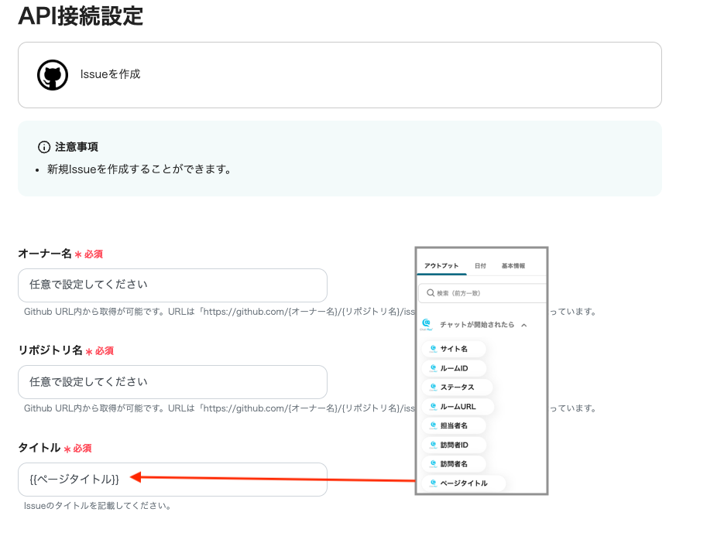Click the GitHub logo icon
The height and width of the screenshot is (536, 724).
click(x=53, y=75)
